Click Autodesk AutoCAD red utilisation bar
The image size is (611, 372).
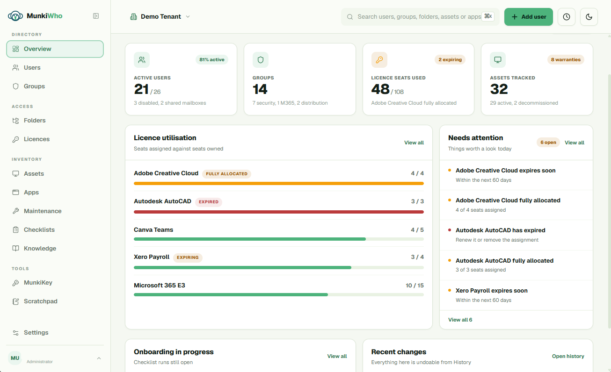[279, 212]
